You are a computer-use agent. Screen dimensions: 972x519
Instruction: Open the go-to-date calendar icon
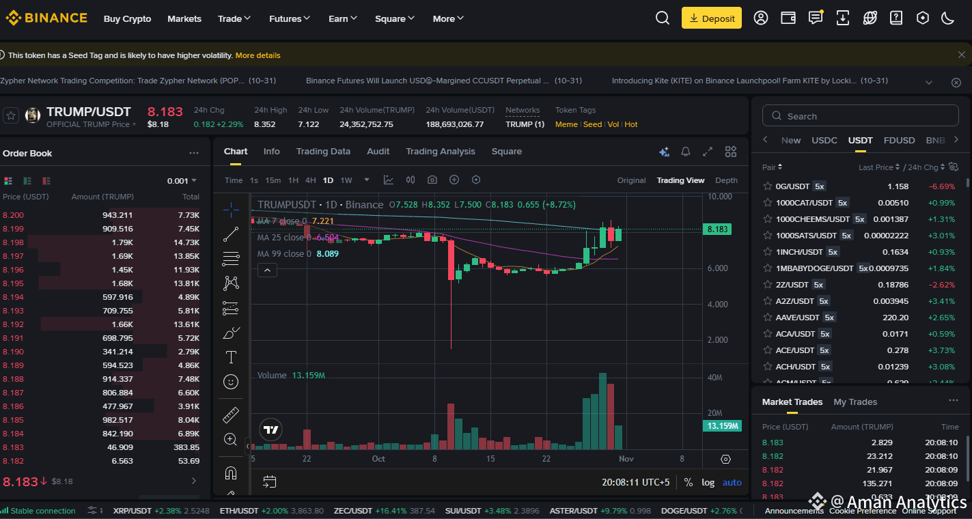click(270, 482)
